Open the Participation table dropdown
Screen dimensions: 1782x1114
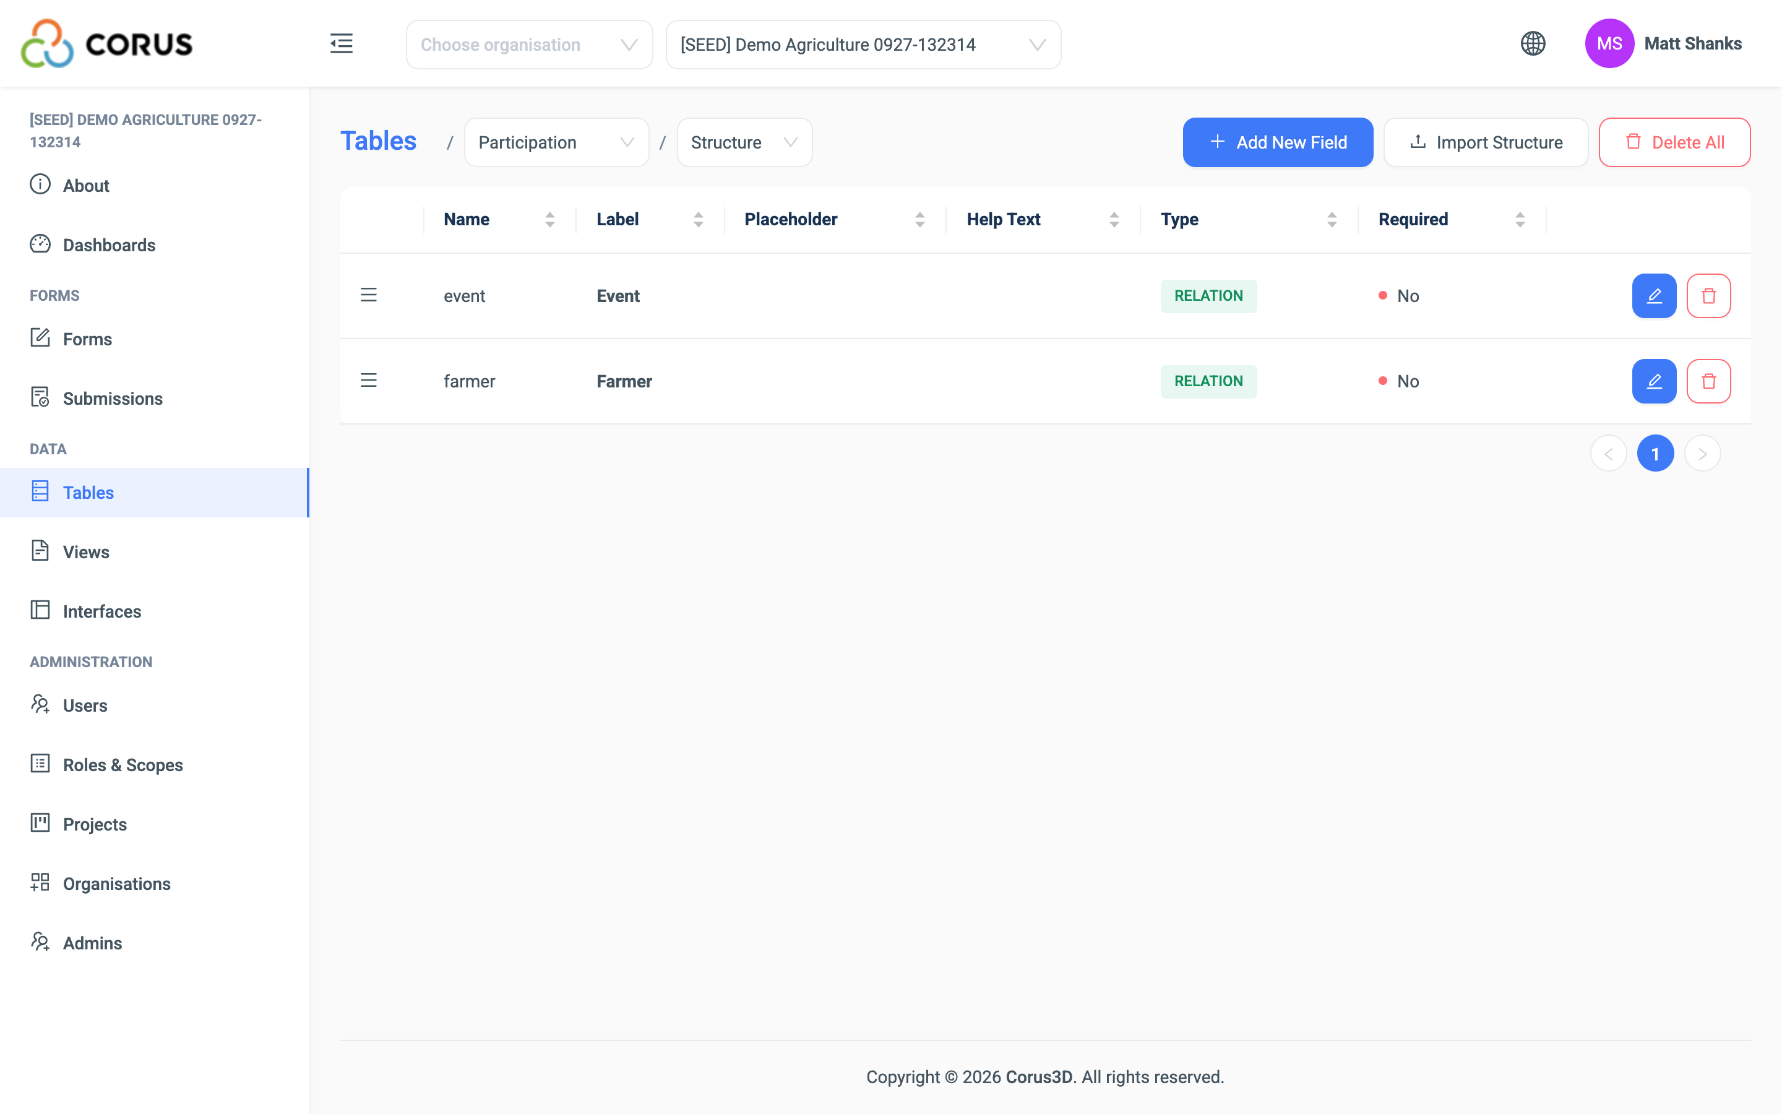pos(556,142)
